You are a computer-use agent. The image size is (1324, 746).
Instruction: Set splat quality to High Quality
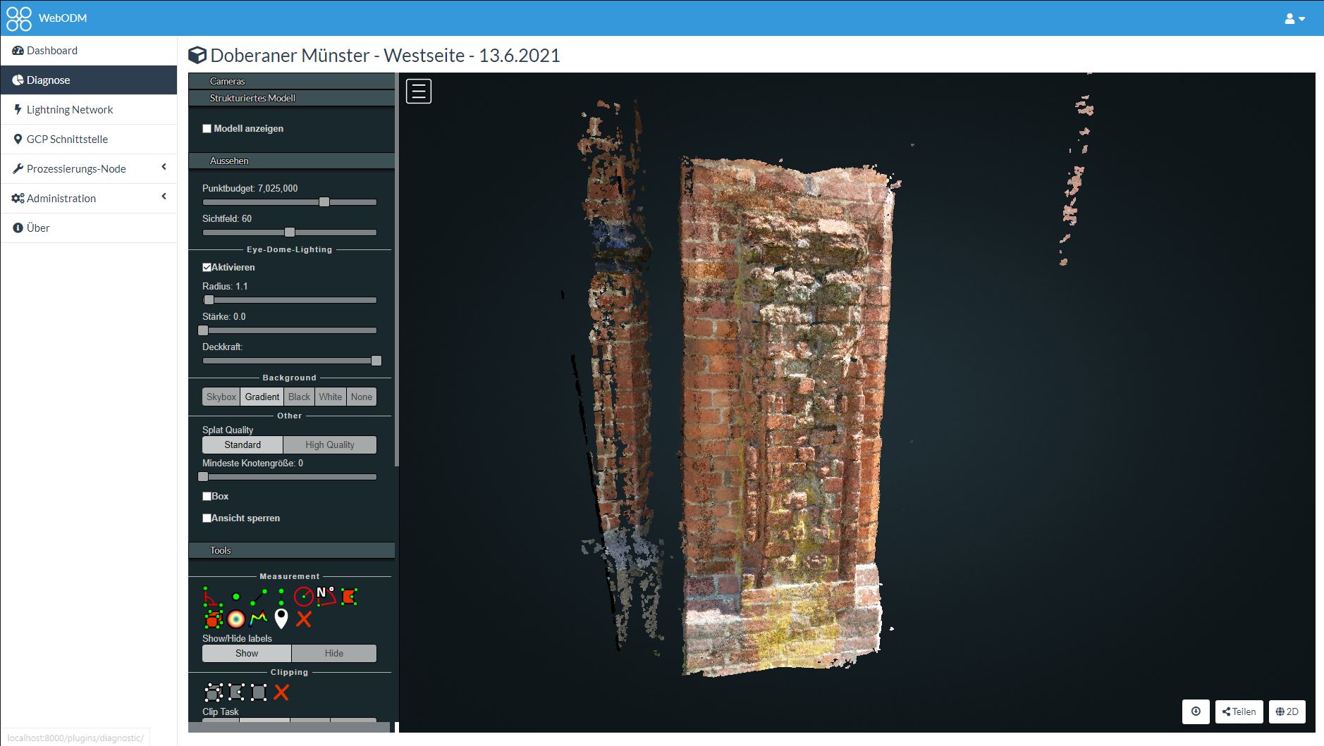[329, 445]
